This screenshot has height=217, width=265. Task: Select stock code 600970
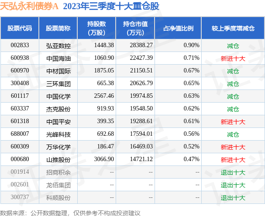pos(20,70)
